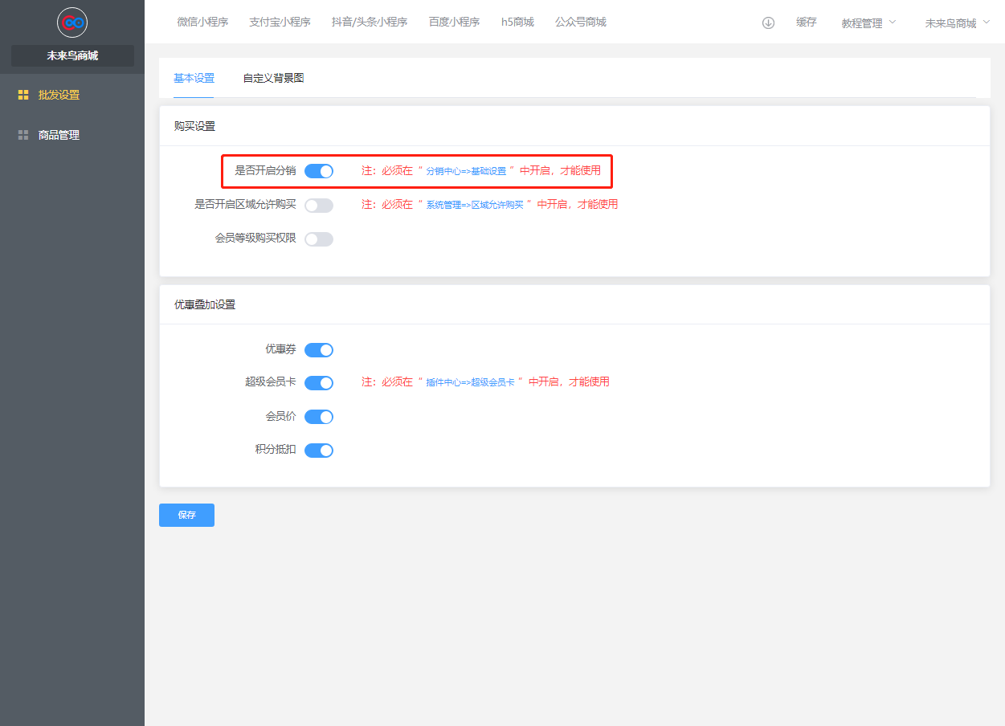Open the 插件中心=>超级会员卡 link
The image size is (1005, 726).
(x=470, y=382)
